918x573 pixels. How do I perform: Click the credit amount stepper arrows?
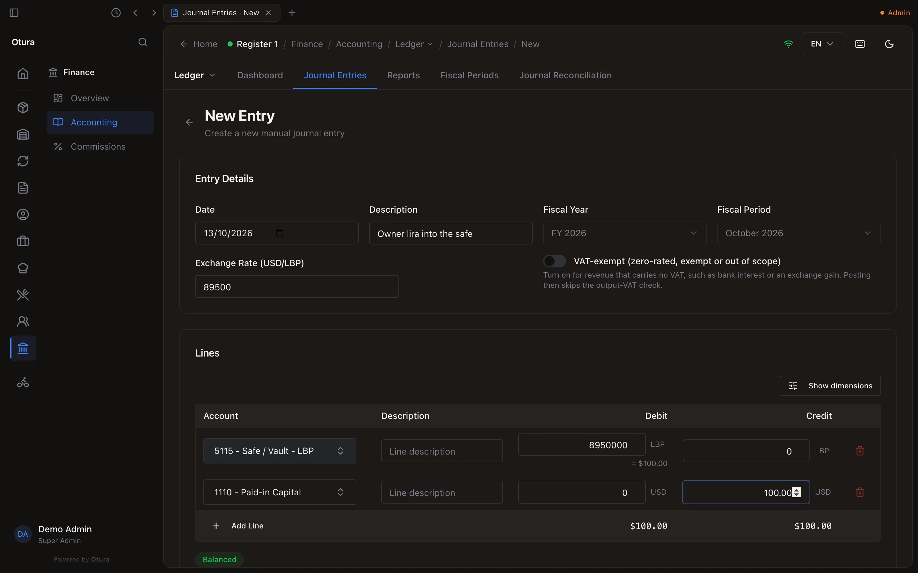pyautogui.click(x=797, y=492)
